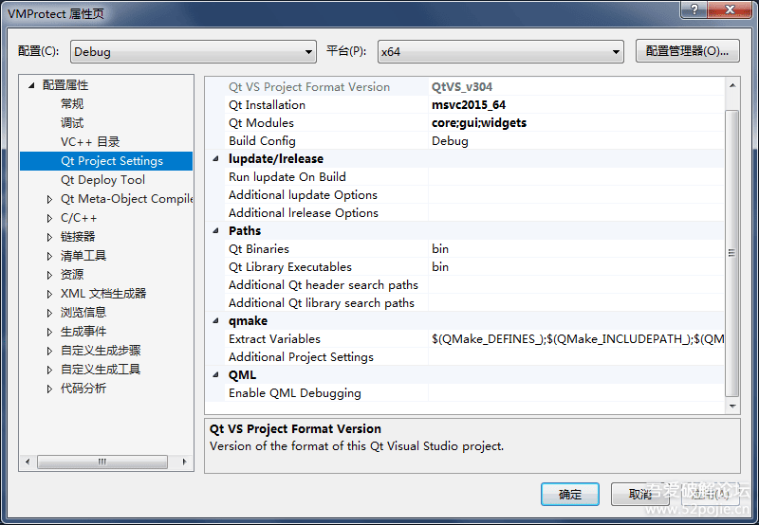Open the 配置(C) Debug dropdown
This screenshot has width=759, height=525.
[x=194, y=52]
